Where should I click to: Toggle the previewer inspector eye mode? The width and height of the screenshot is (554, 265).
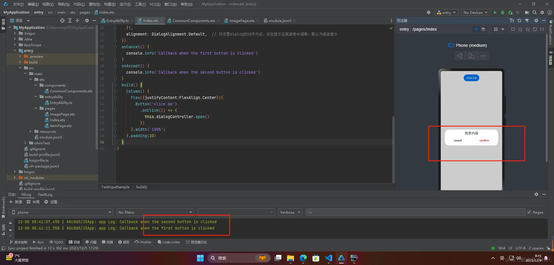point(476,29)
